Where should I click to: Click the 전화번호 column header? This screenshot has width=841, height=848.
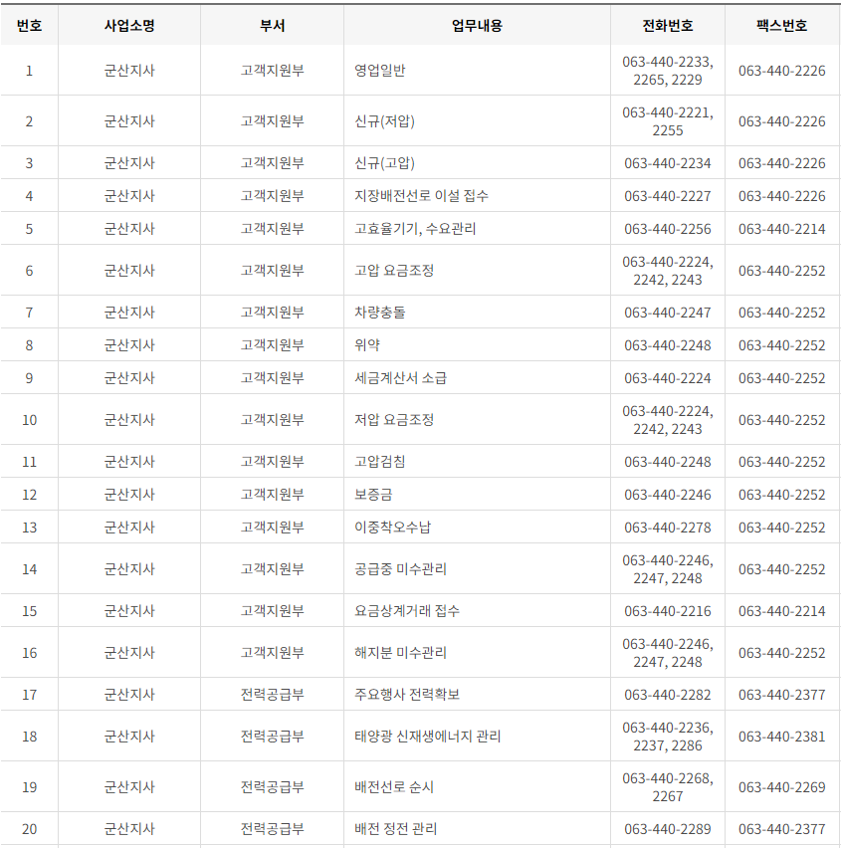pos(665,27)
